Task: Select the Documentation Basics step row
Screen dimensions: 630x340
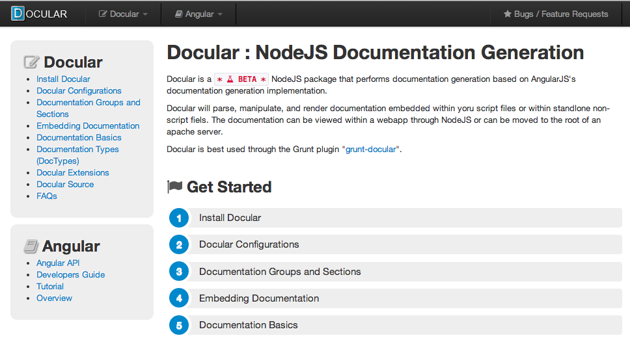Action: 395,325
